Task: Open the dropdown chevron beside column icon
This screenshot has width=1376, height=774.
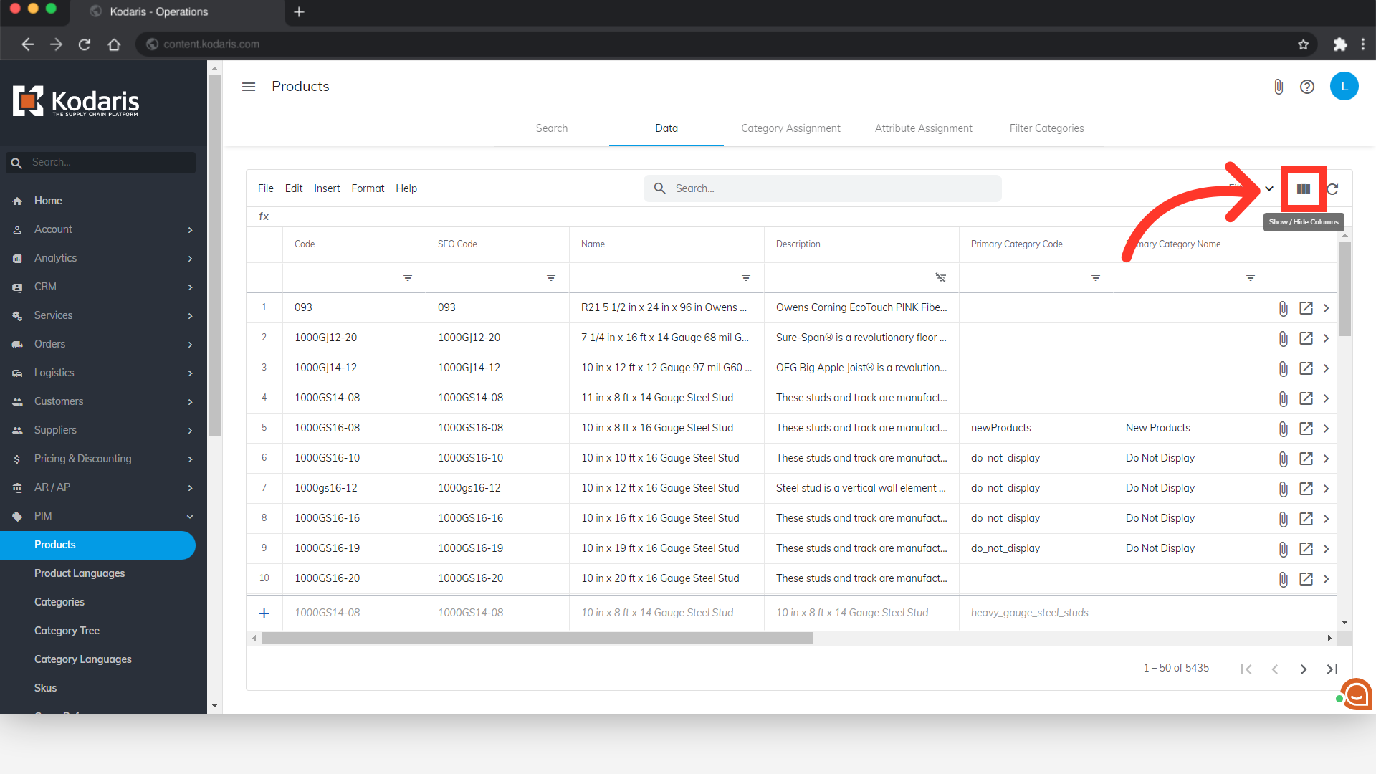Action: [x=1269, y=189]
